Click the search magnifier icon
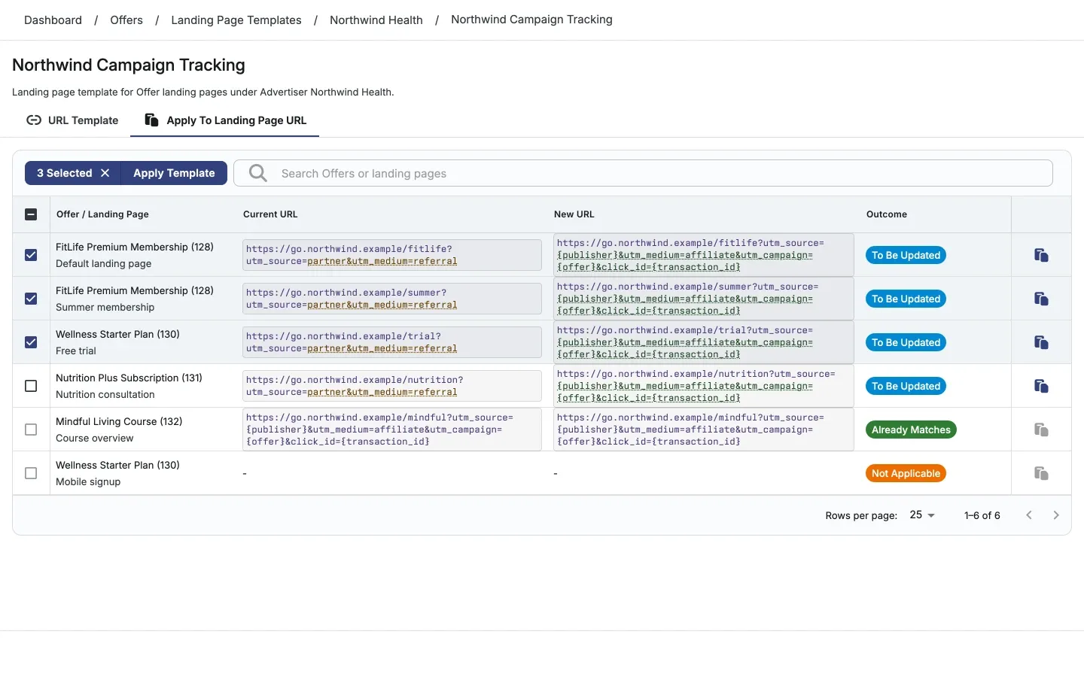Viewport: 1084px width, 677px height. 258,173
